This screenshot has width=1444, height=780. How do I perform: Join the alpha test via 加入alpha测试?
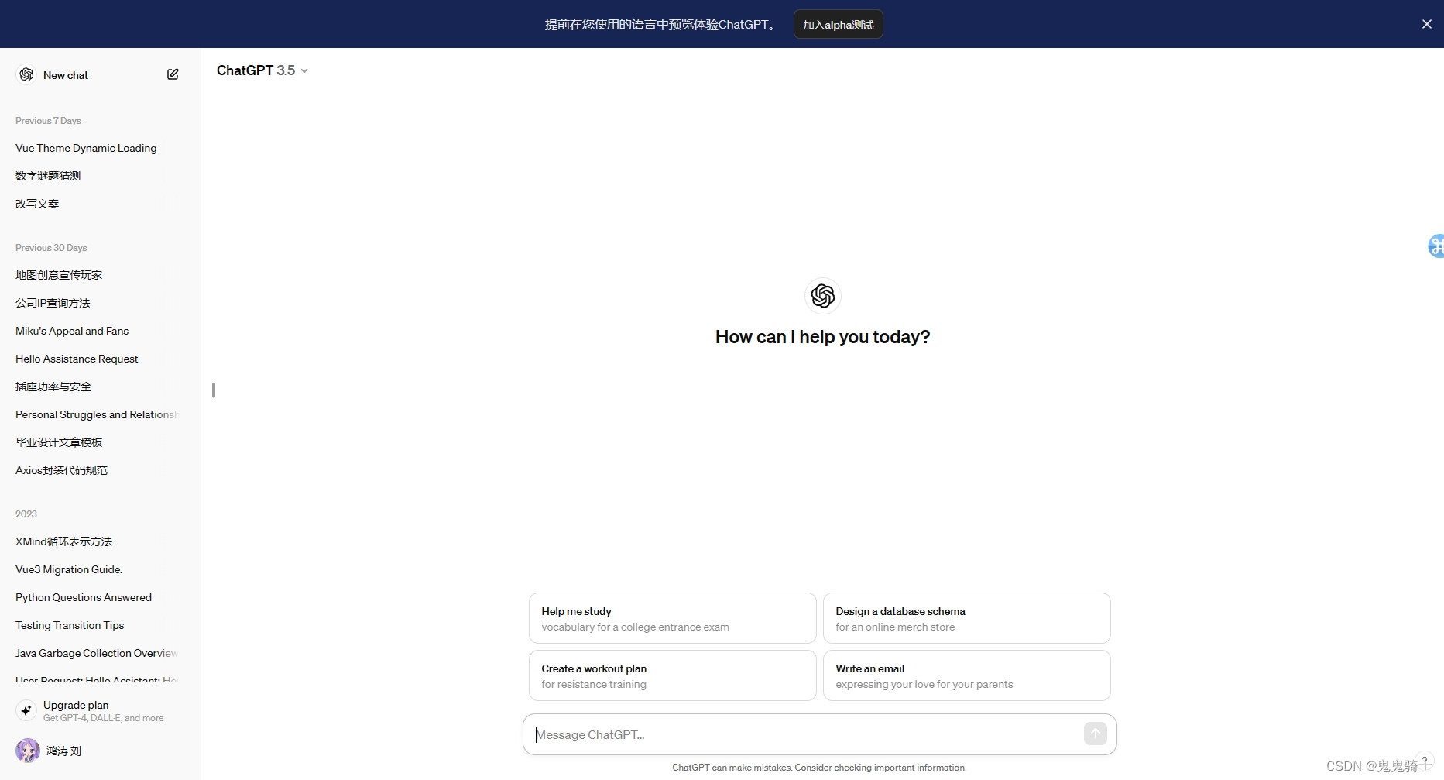click(839, 25)
